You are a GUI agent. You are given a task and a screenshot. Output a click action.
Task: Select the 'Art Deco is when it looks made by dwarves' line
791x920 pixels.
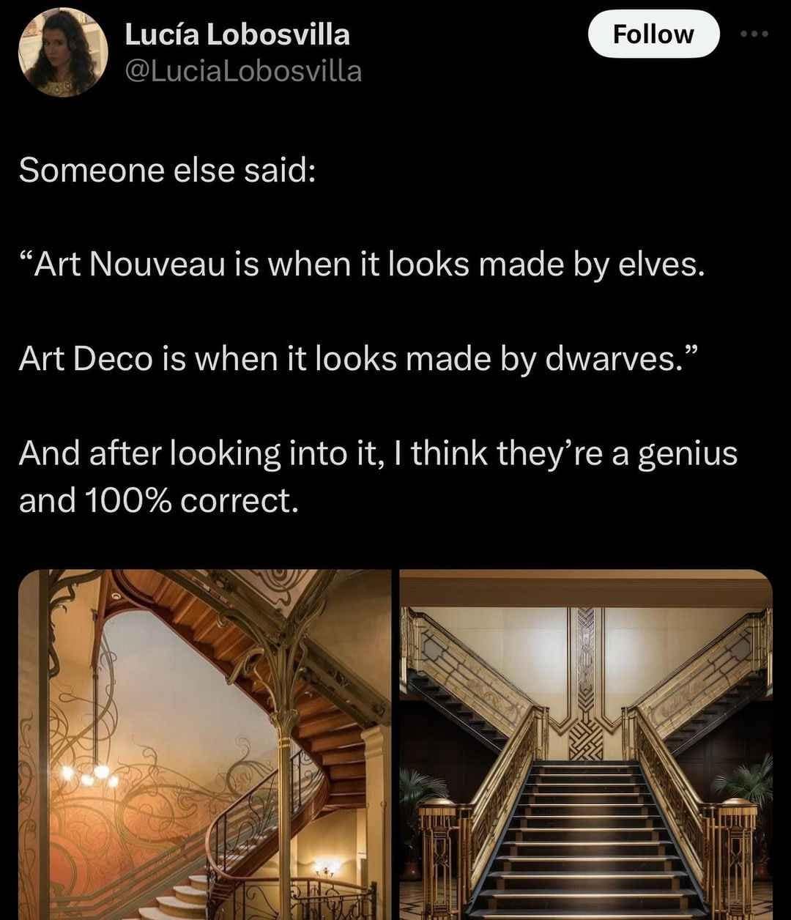pos(360,359)
